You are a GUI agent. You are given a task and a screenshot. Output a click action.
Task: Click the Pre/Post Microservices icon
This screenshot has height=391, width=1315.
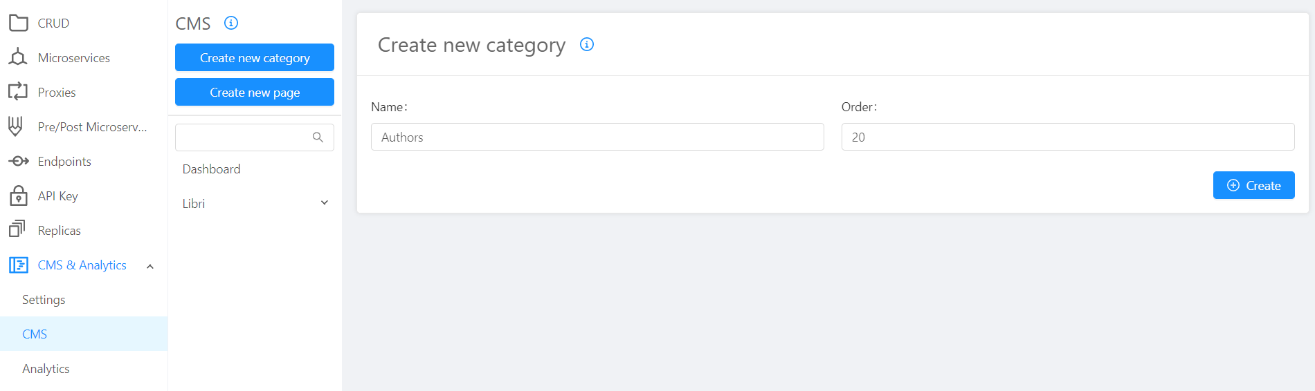coord(16,126)
